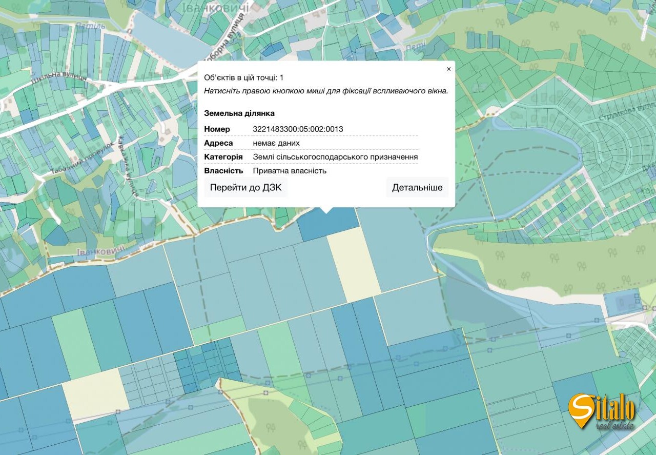Screen dimensions: 656x455
Task: Click the Шкільна вулиця street label
Action: point(52,78)
